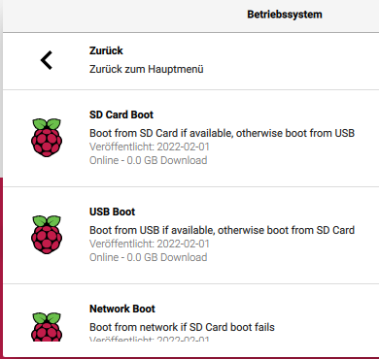The height and width of the screenshot is (359, 379).
Task: Click the partially visible Network Boot date line
Action: pos(150,339)
